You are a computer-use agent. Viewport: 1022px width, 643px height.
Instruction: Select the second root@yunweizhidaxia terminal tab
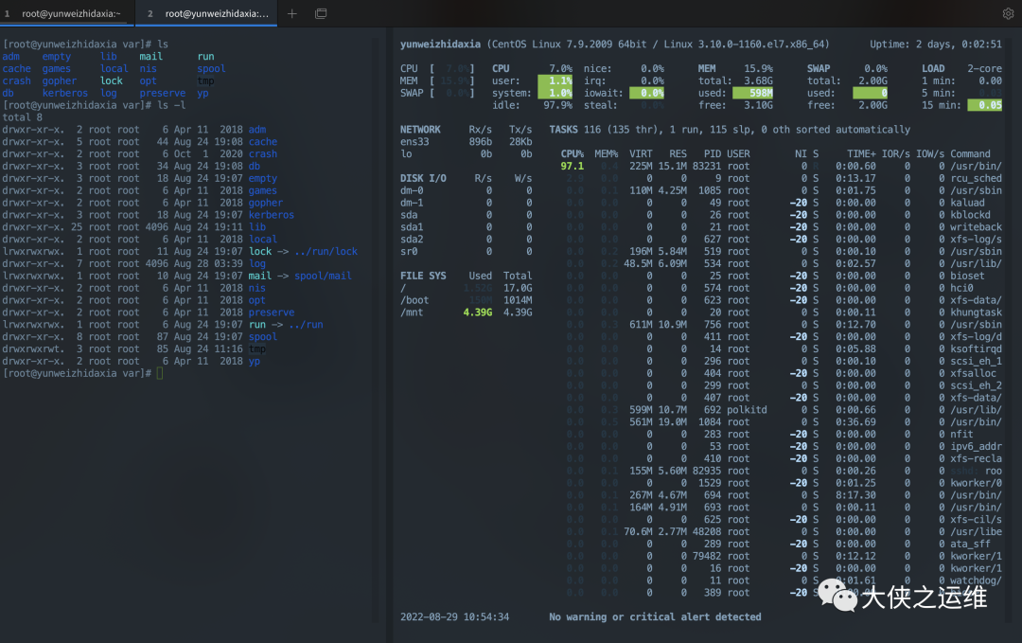coord(208,14)
